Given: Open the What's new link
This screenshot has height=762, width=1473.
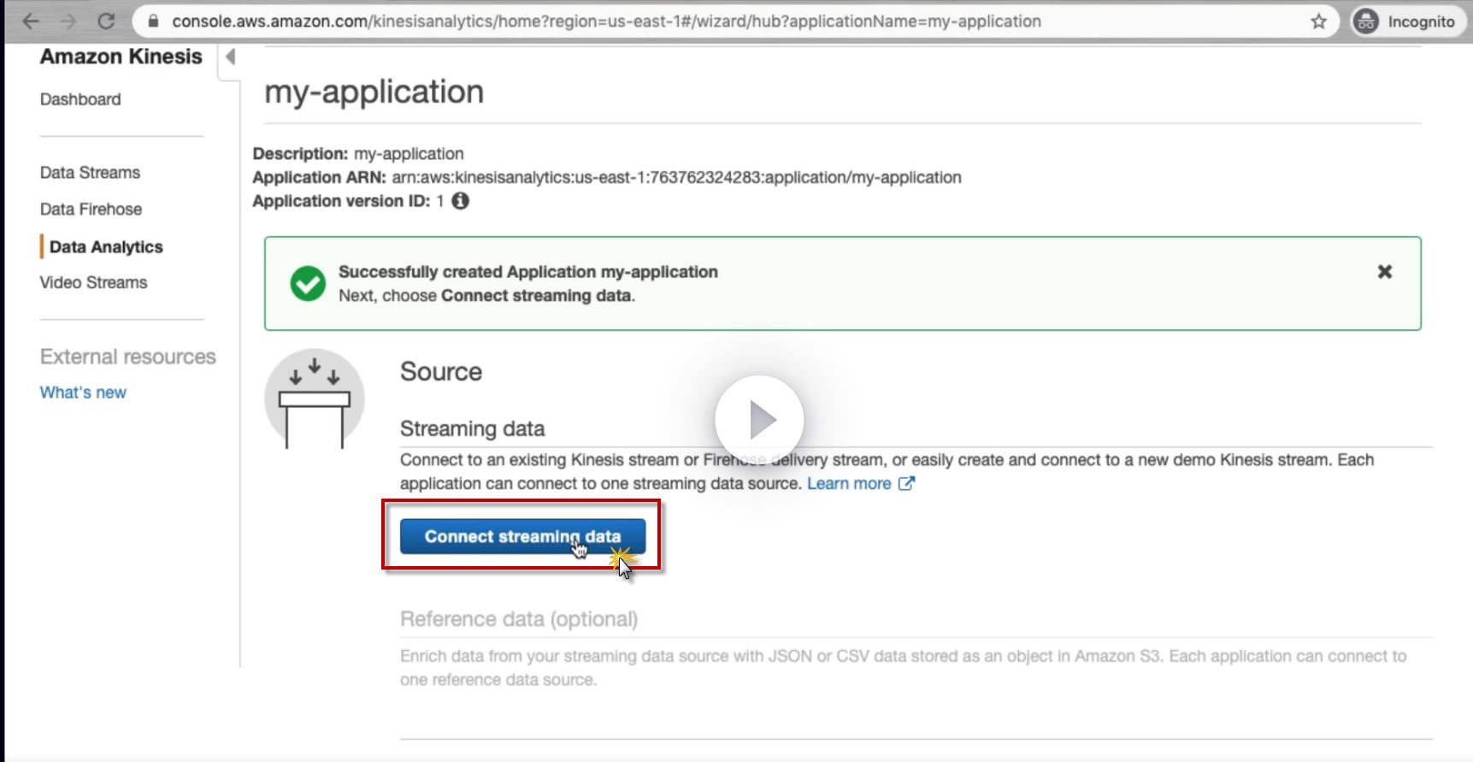Looking at the screenshot, I should 83,393.
